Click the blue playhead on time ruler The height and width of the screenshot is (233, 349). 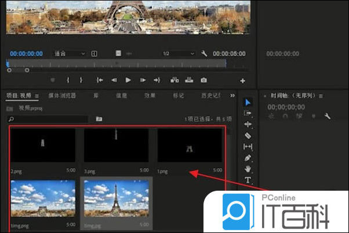(x=8, y=63)
